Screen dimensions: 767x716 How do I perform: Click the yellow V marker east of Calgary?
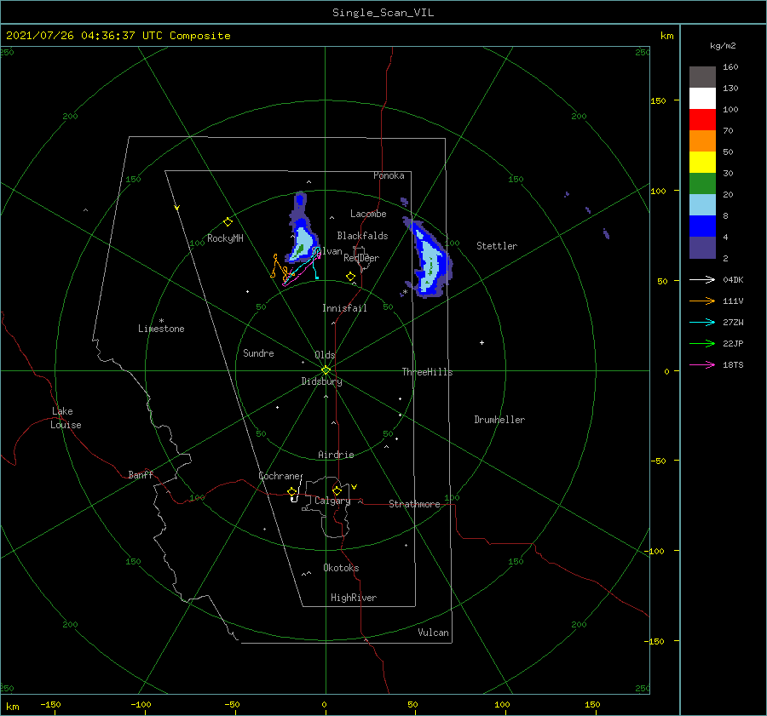pos(354,487)
